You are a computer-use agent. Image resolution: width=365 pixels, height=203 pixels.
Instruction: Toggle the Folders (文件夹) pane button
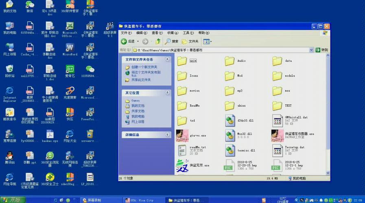click(190, 41)
